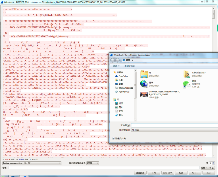Click the stream content scroll up arrow
The width and height of the screenshot is (218, 177).
click(x=213, y=8)
